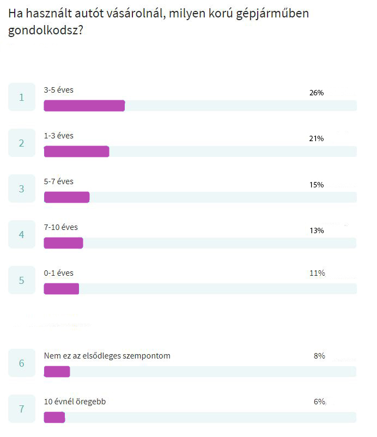Click the purple bar for 7-10 éves
Screen dimensions: 377x437
(63, 243)
